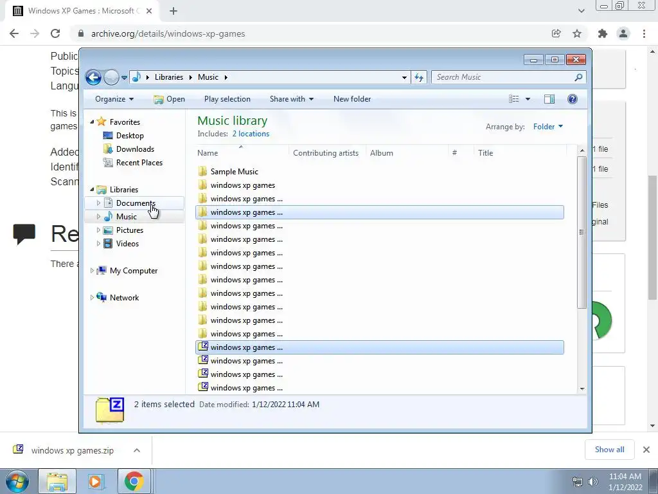The width and height of the screenshot is (658, 494).
Task: Expand the Documents library node
Action: [98, 203]
